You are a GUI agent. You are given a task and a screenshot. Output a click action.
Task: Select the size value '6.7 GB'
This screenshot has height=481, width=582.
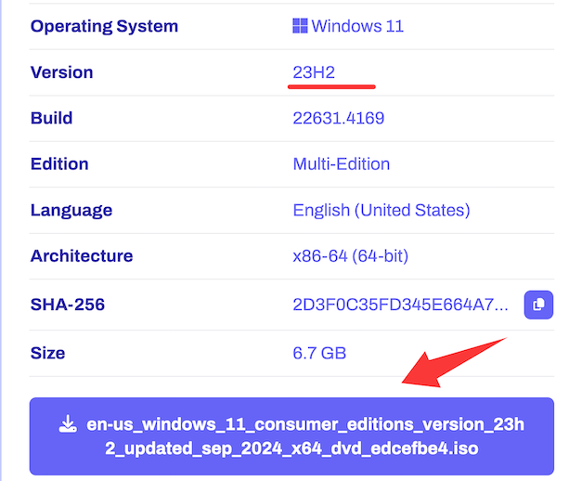click(x=319, y=353)
